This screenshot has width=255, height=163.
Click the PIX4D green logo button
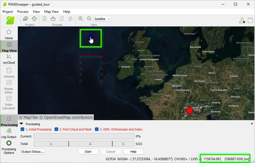point(10,21)
